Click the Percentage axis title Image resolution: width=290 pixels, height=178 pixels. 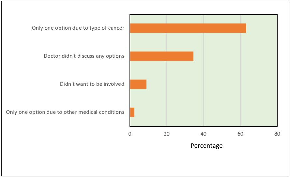(206, 146)
